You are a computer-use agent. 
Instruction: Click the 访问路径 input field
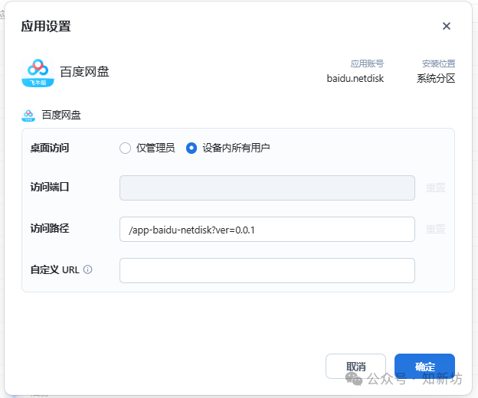[267, 230]
